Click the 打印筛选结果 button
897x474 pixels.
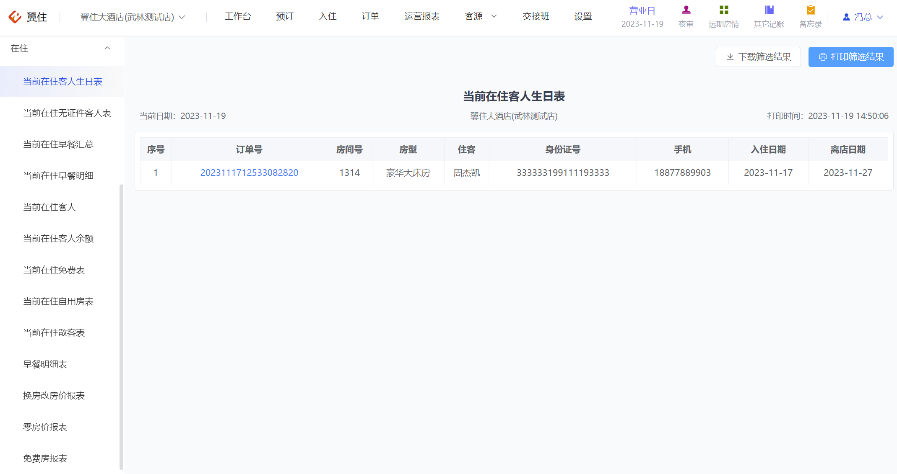click(x=851, y=57)
